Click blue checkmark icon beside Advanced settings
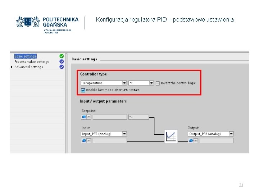The height and width of the screenshot is (194, 259). pyautogui.click(x=62, y=67)
